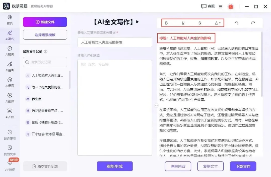Click the 搜索历史记录 search field
271x177 pixels.
45,62
